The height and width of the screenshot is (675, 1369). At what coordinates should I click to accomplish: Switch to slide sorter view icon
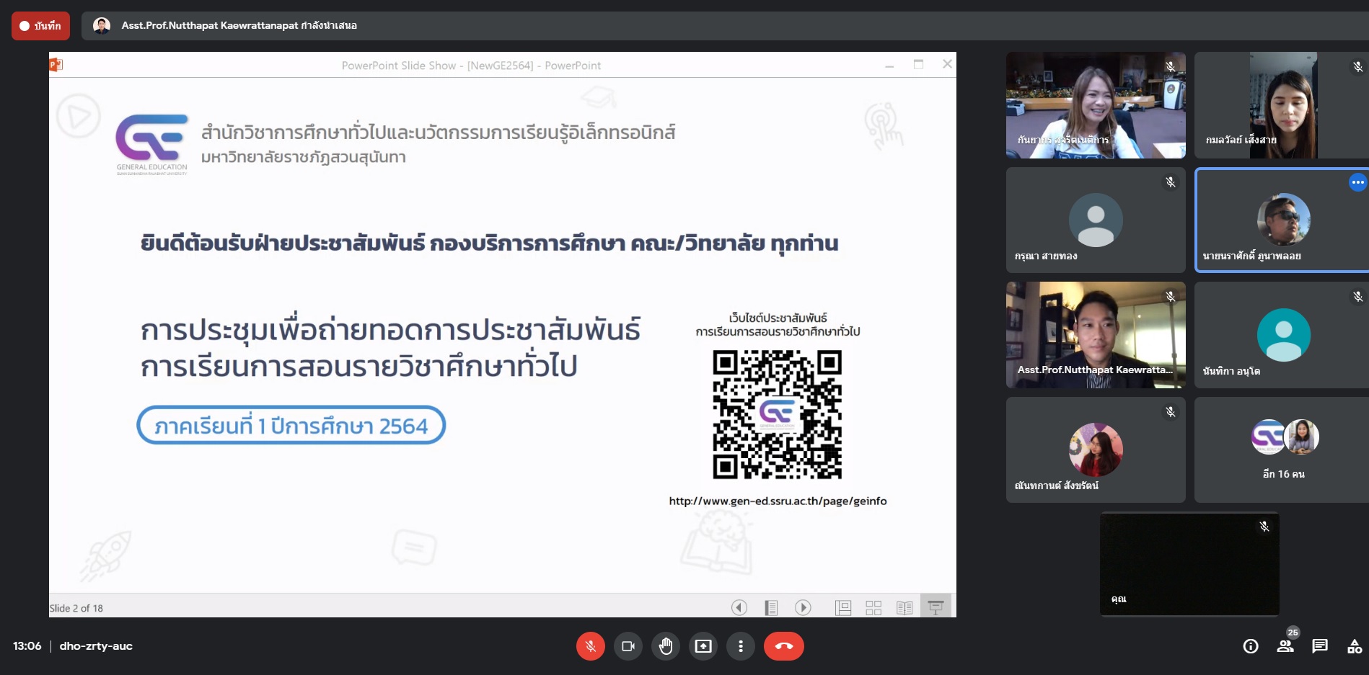(x=873, y=608)
